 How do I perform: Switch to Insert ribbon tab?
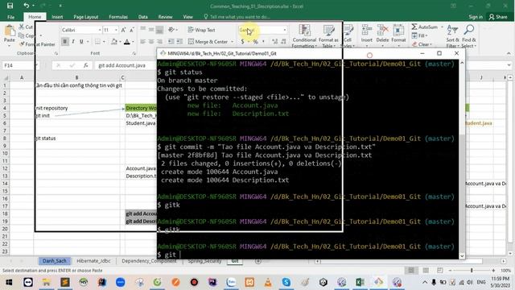coord(57,17)
